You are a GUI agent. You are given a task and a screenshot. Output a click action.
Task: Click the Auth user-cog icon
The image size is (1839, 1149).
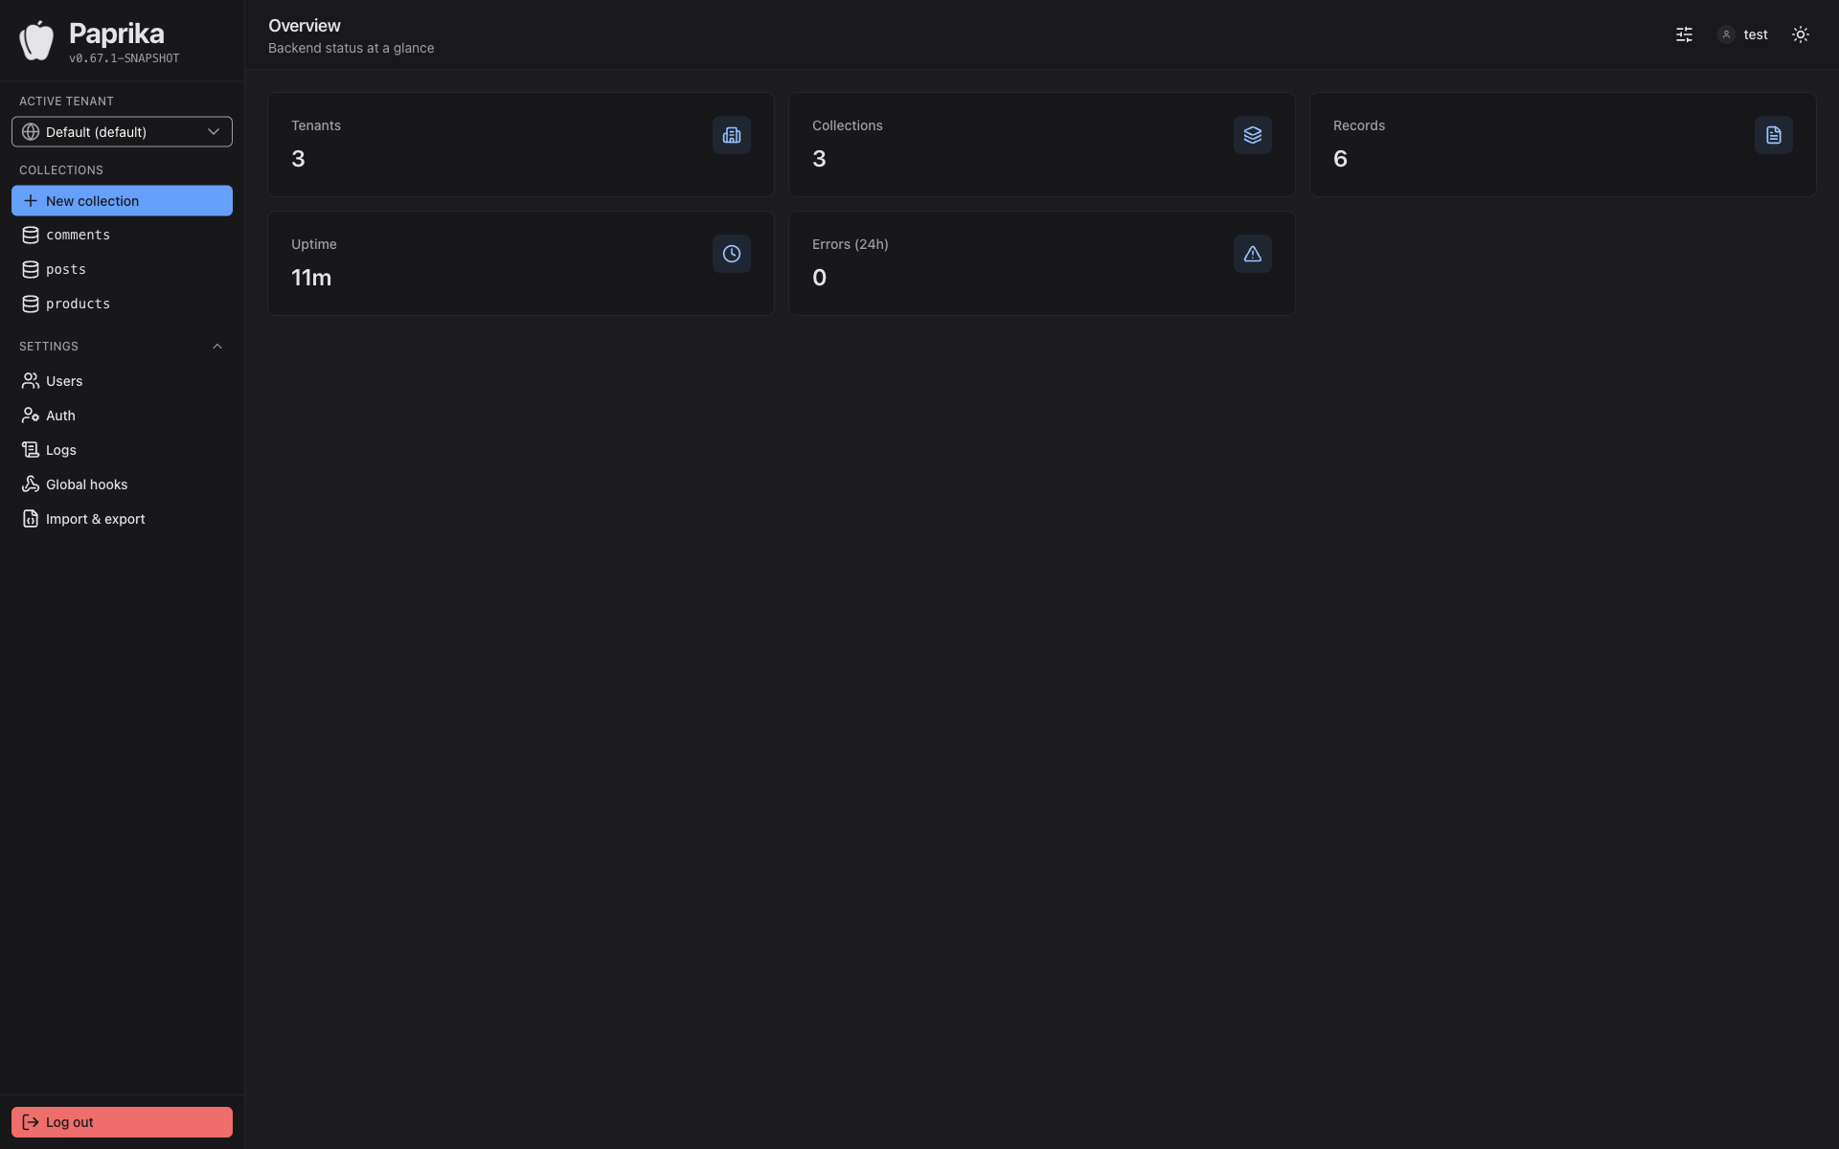tap(31, 416)
